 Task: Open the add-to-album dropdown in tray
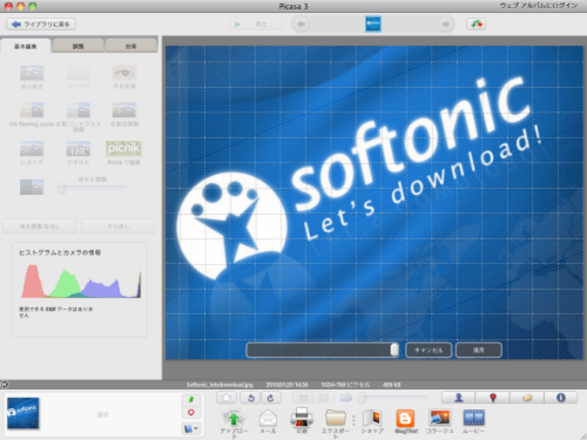coord(192,428)
